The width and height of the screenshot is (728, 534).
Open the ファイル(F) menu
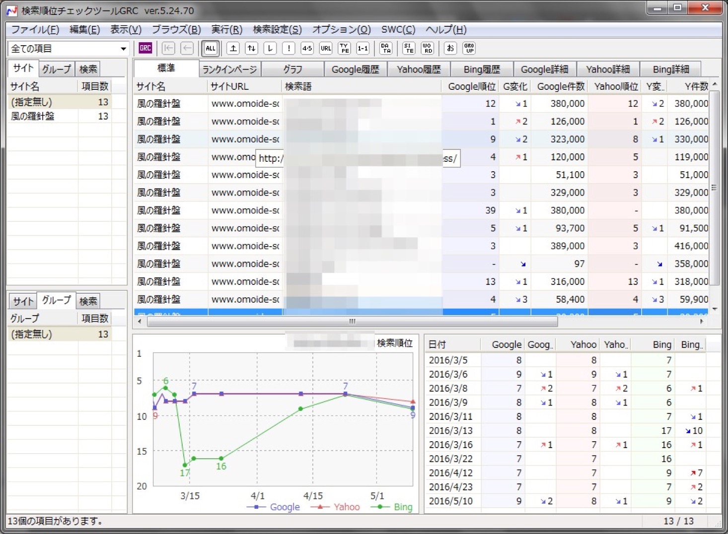pyautogui.click(x=35, y=29)
